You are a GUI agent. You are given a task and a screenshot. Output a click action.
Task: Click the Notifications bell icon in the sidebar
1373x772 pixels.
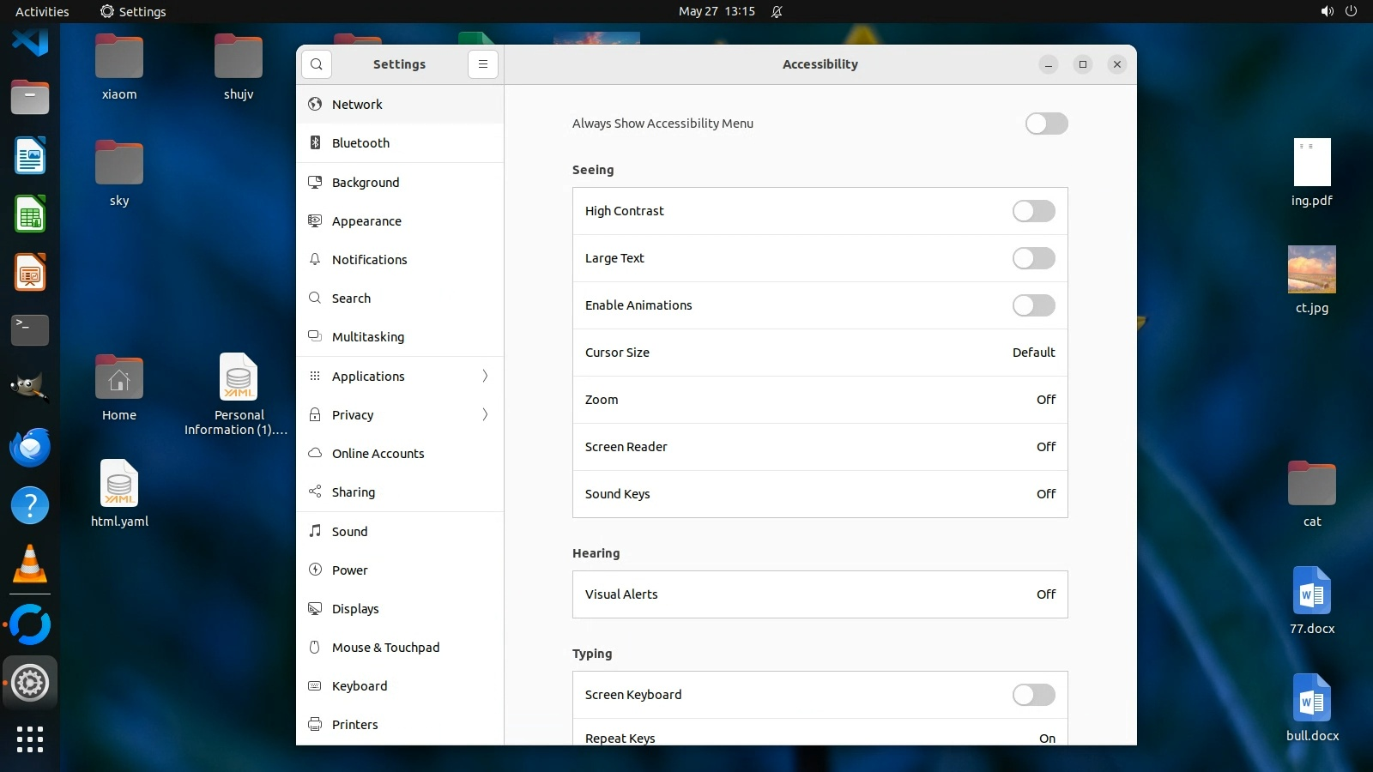315,260
